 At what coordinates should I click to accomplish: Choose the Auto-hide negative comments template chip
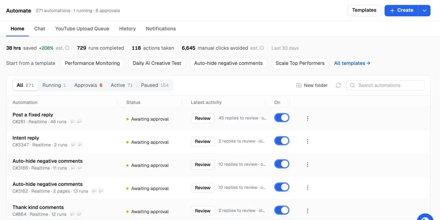[228, 63]
